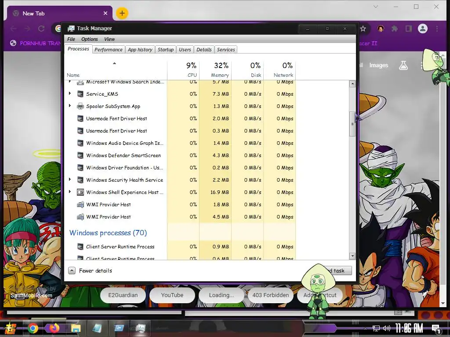The width and height of the screenshot is (450, 337).
Task: Open the E2Guardian shortcut
Action: (x=123, y=295)
